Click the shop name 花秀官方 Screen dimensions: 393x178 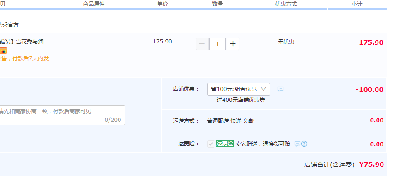click(9, 25)
